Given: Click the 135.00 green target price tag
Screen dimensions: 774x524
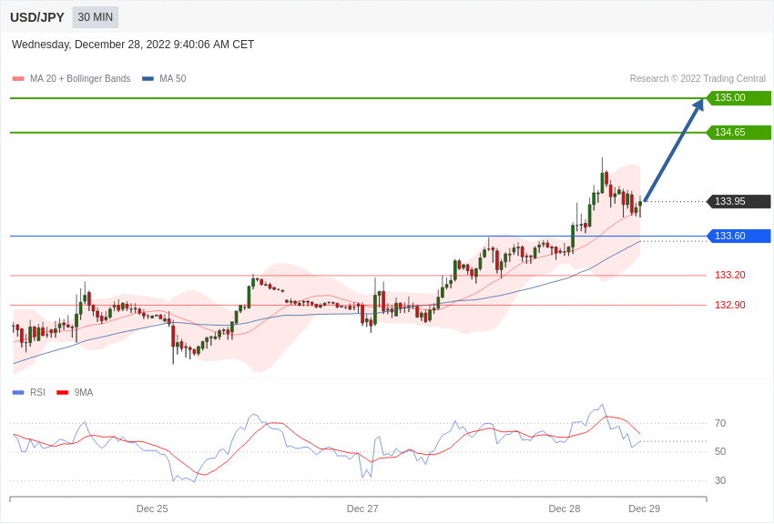Looking at the screenshot, I should [738, 98].
